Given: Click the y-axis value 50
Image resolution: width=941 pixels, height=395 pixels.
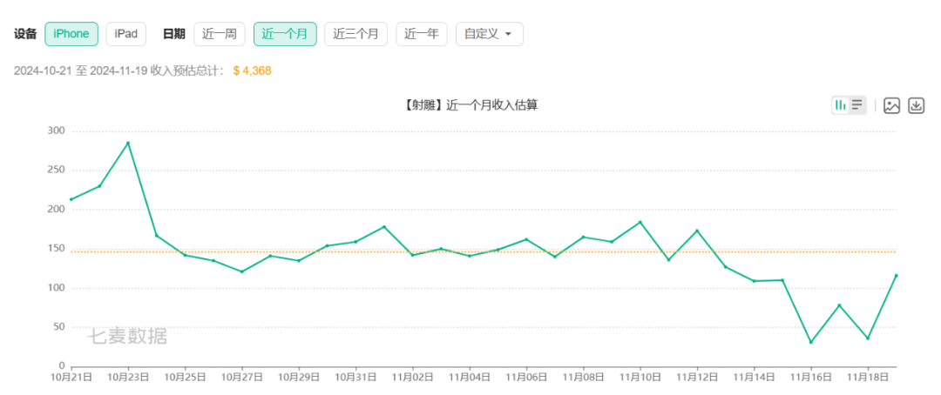Looking at the screenshot, I should point(58,327).
